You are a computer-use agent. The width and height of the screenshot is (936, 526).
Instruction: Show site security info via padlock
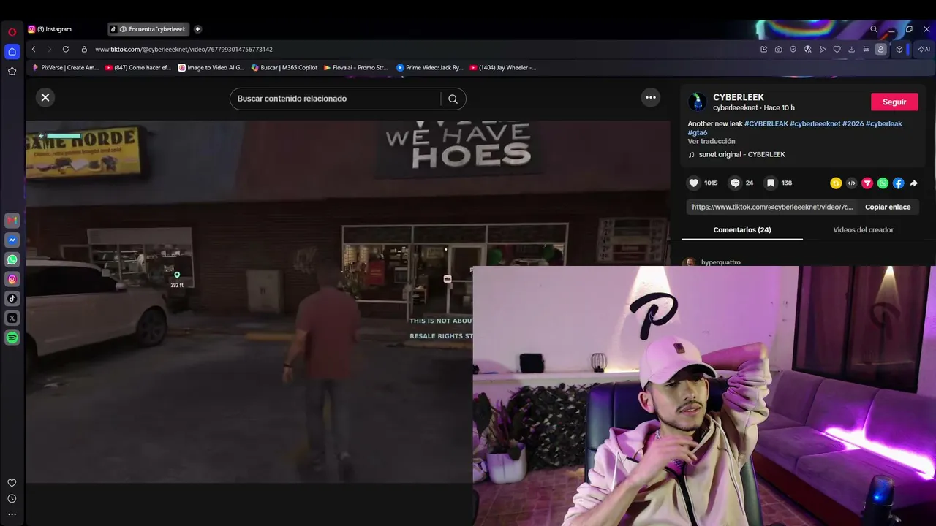click(x=84, y=50)
